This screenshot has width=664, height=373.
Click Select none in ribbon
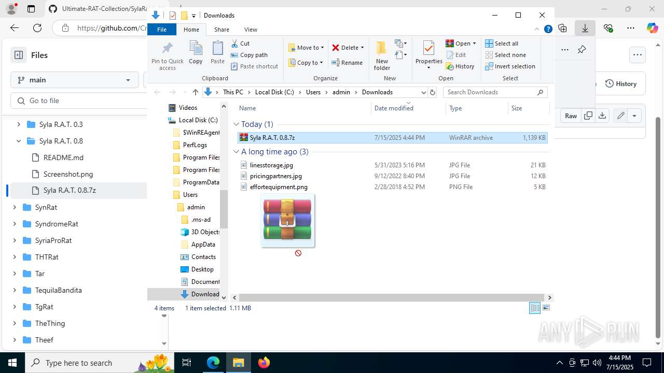[506, 55]
